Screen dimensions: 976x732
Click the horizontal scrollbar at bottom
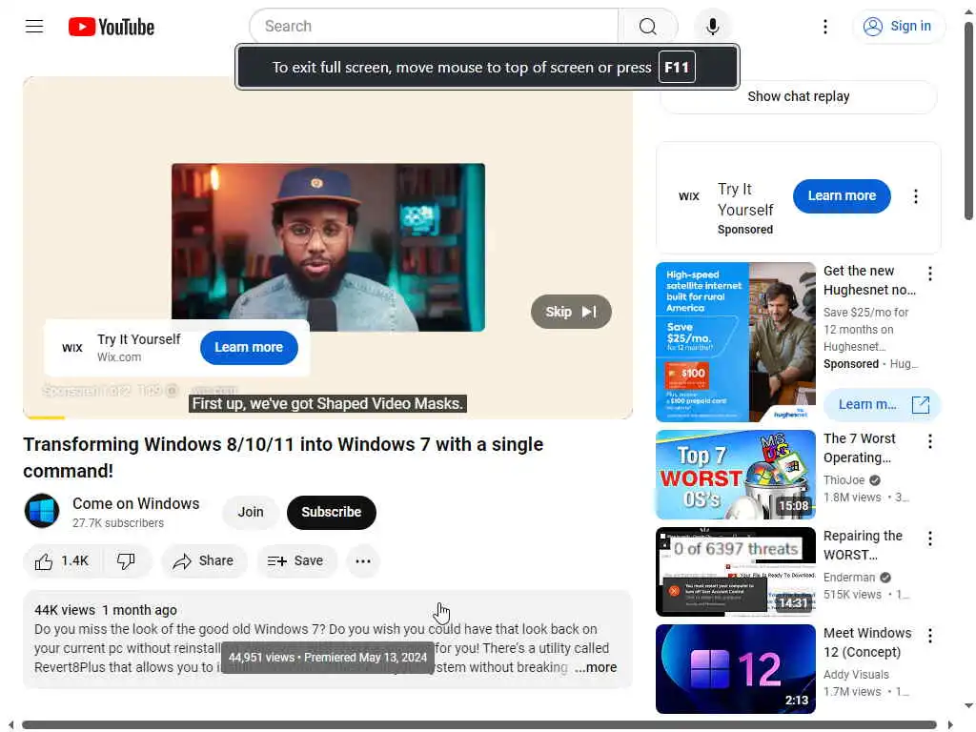[479, 725]
